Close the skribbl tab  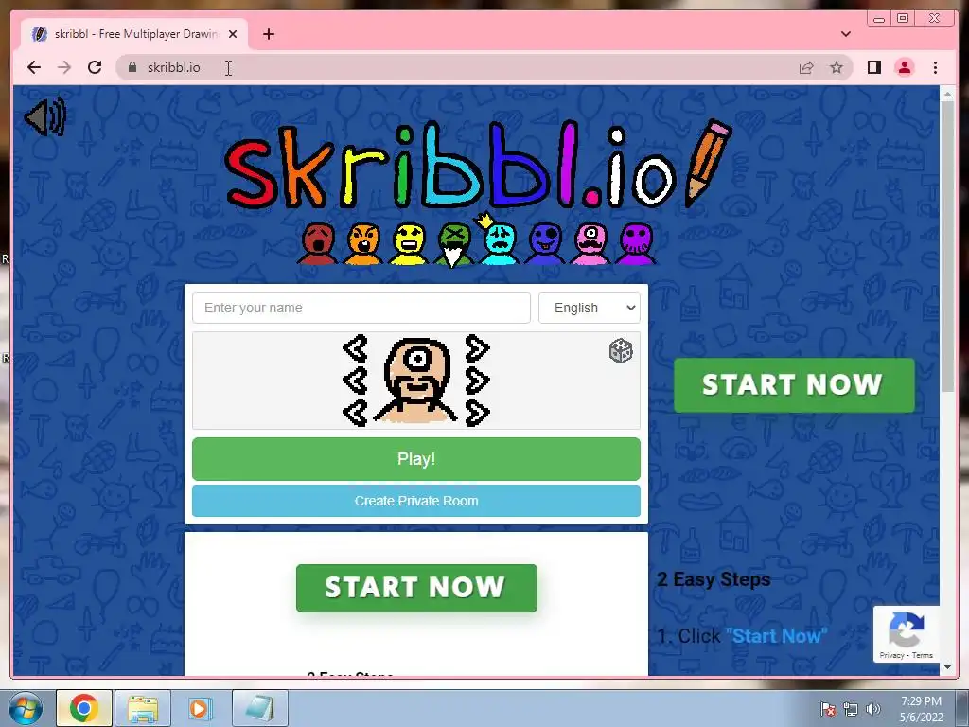(233, 34)
